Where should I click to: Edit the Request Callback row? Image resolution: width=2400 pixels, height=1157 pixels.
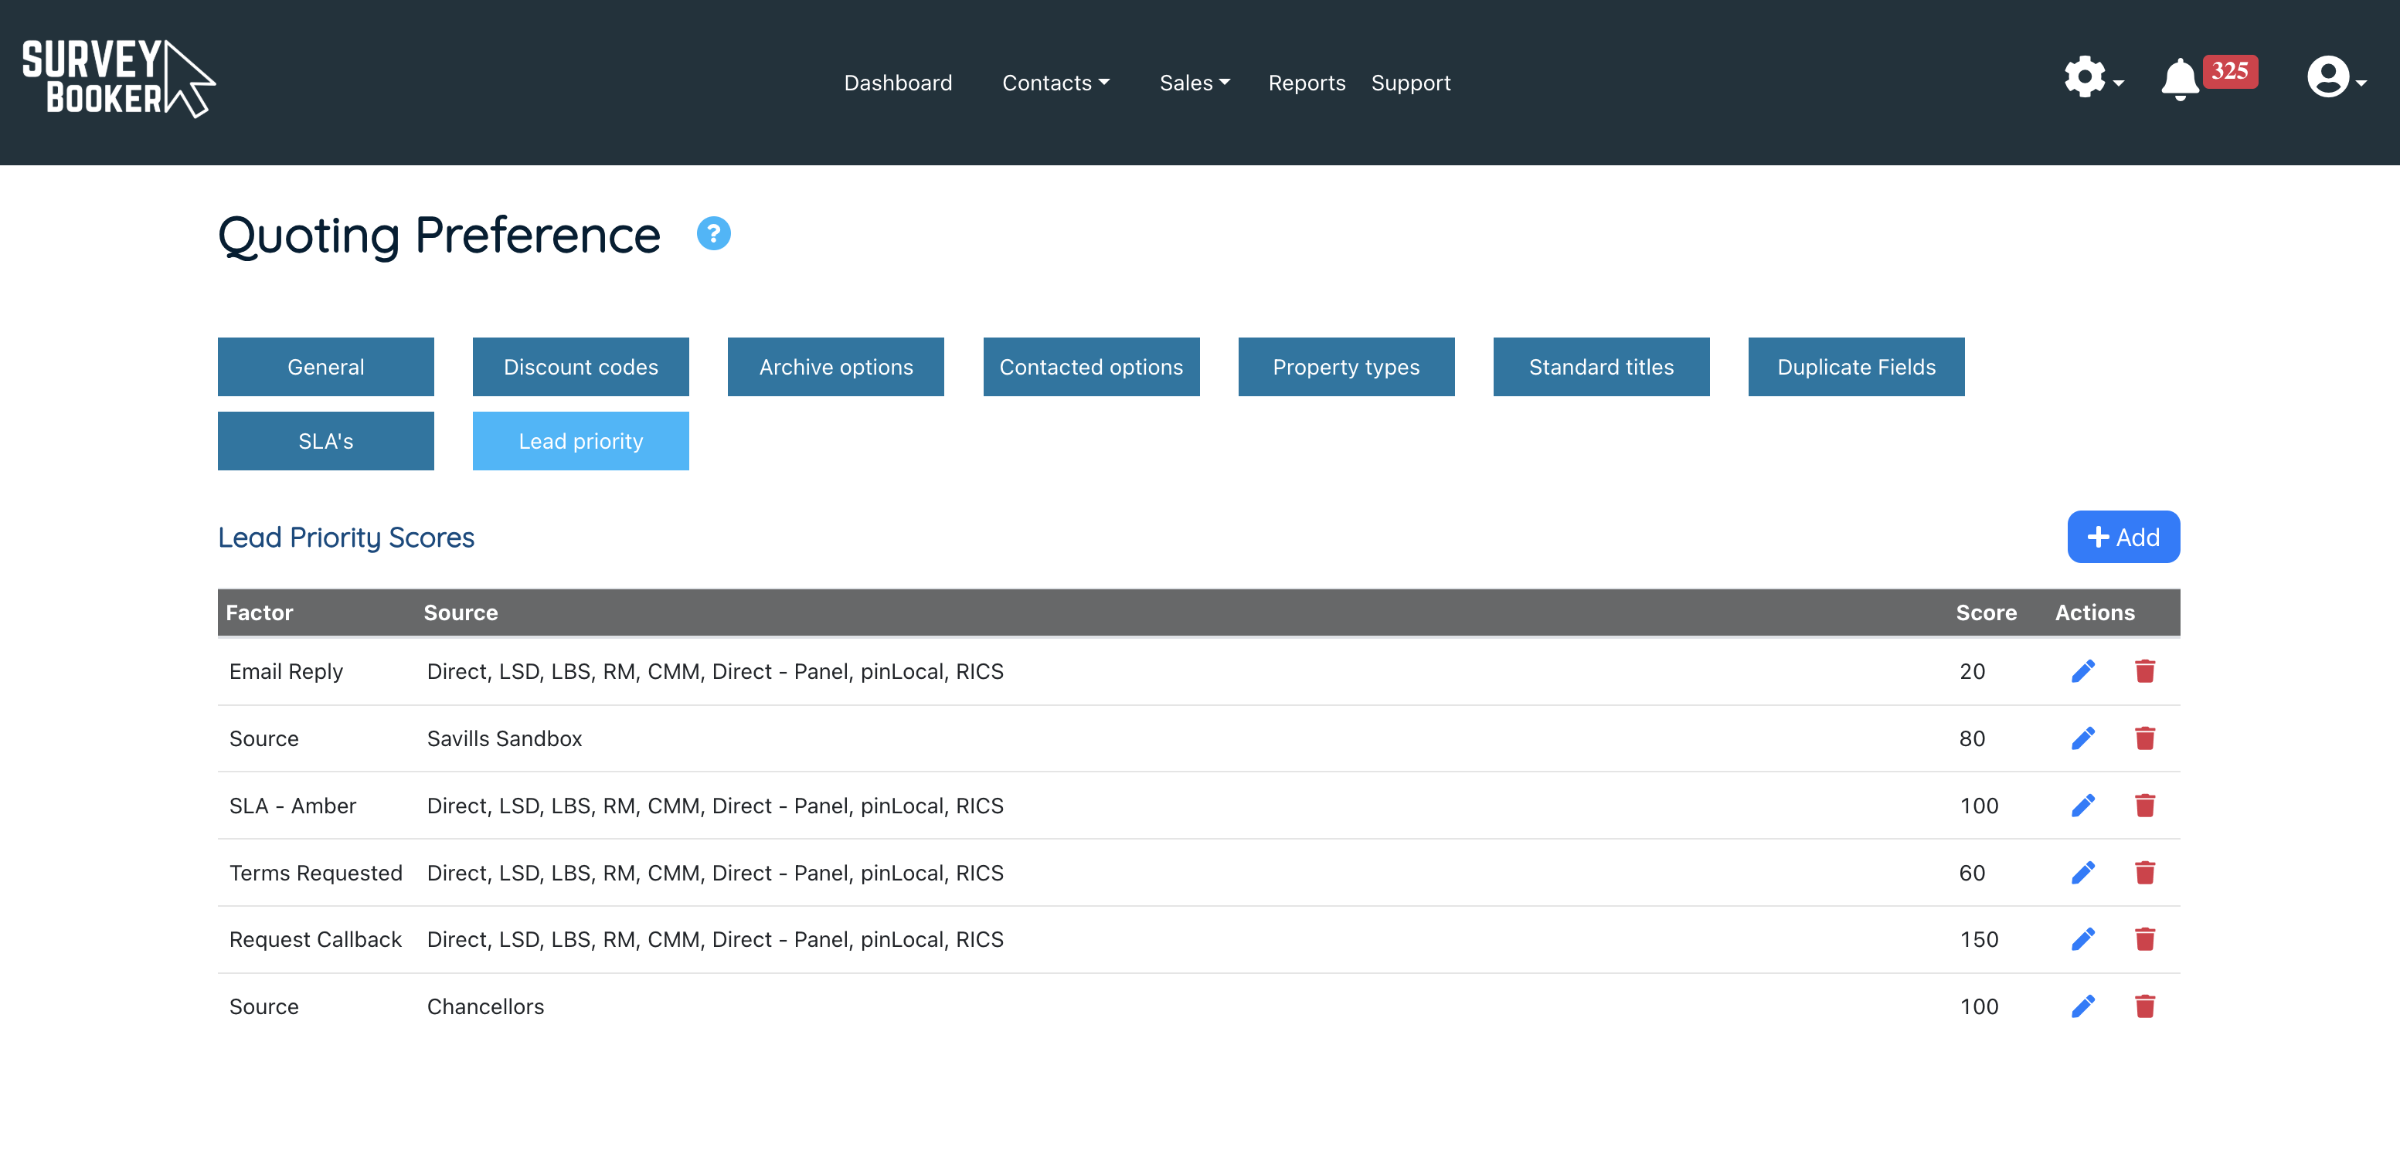[2082, 939]
